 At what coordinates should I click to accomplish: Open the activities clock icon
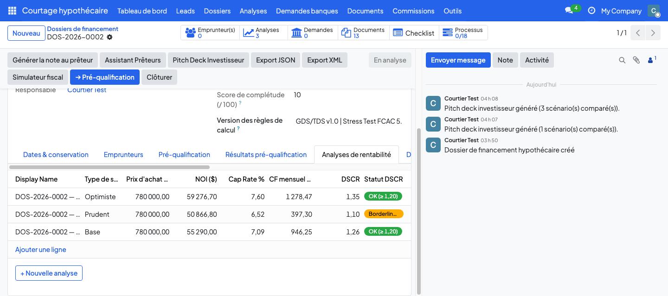click(591, 11)
